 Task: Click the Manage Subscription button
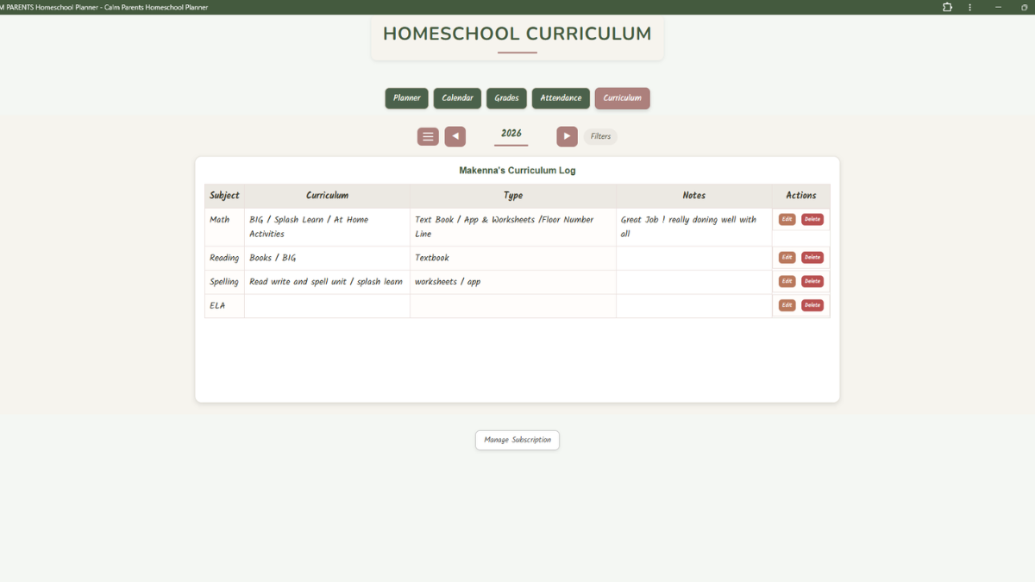click(517, 440)
